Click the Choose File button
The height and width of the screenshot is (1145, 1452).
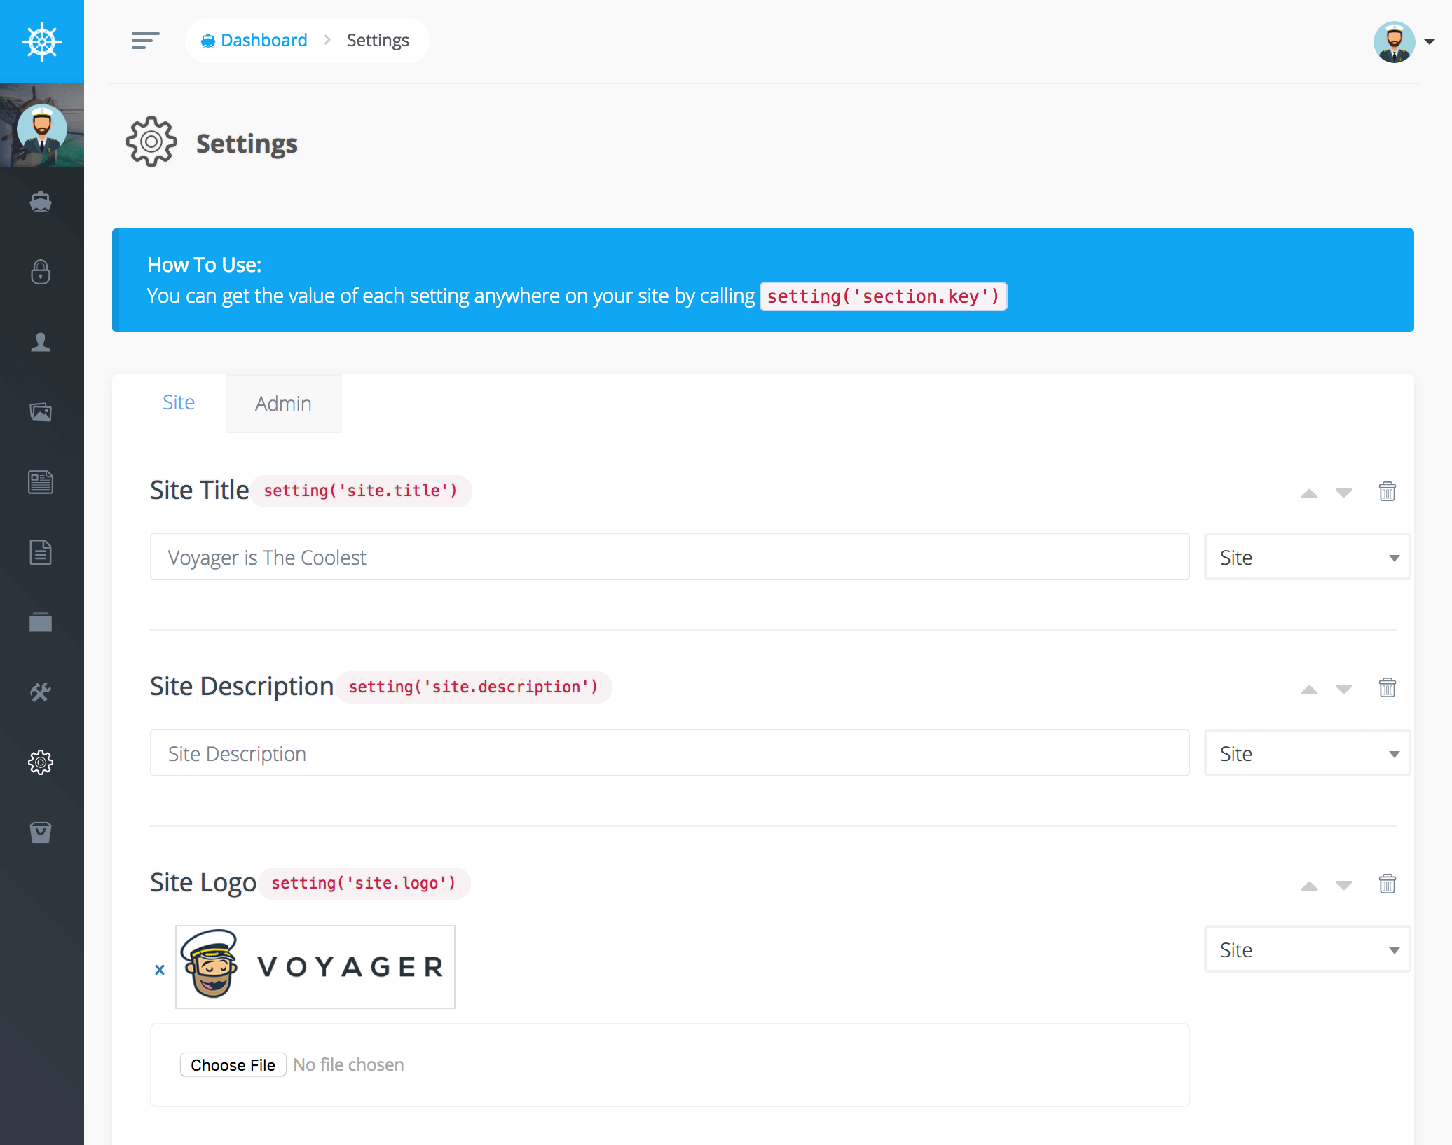tap(233, 1064)
